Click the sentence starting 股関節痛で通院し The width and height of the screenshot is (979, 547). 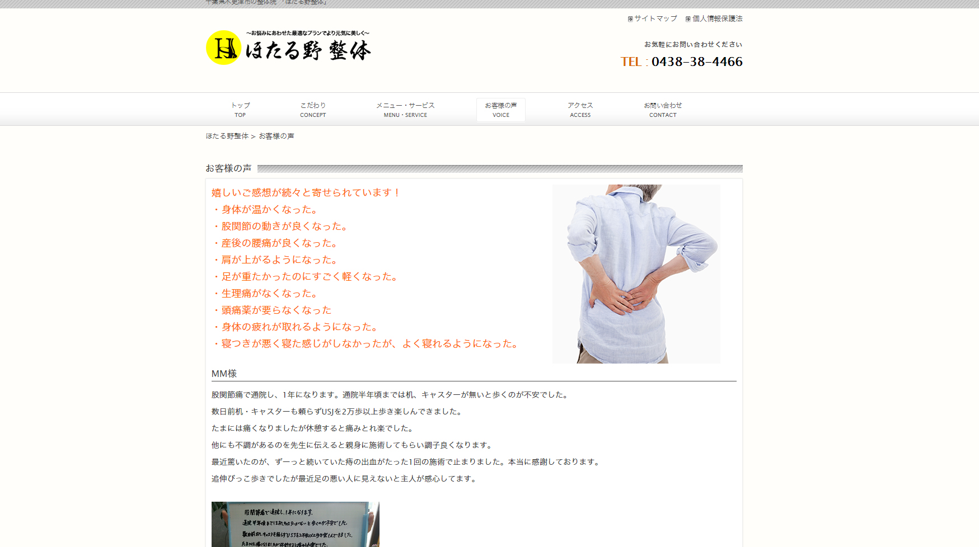pyautogui.click(x=391, y=395)
